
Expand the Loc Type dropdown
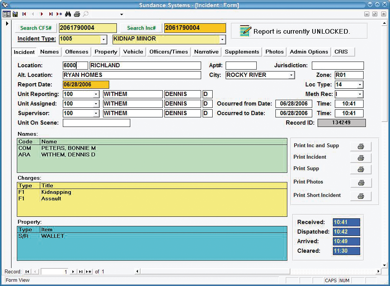tap(360, 85)
